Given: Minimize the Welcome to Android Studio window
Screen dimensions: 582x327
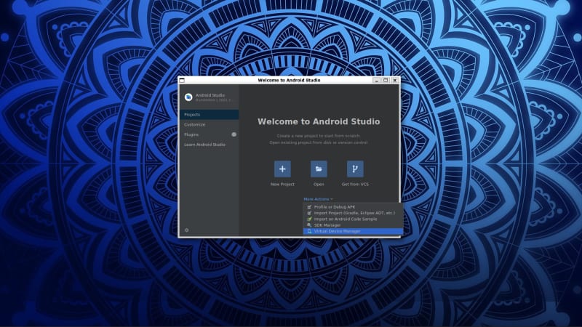Looking at the screenshot, I should tap(377, 80).
